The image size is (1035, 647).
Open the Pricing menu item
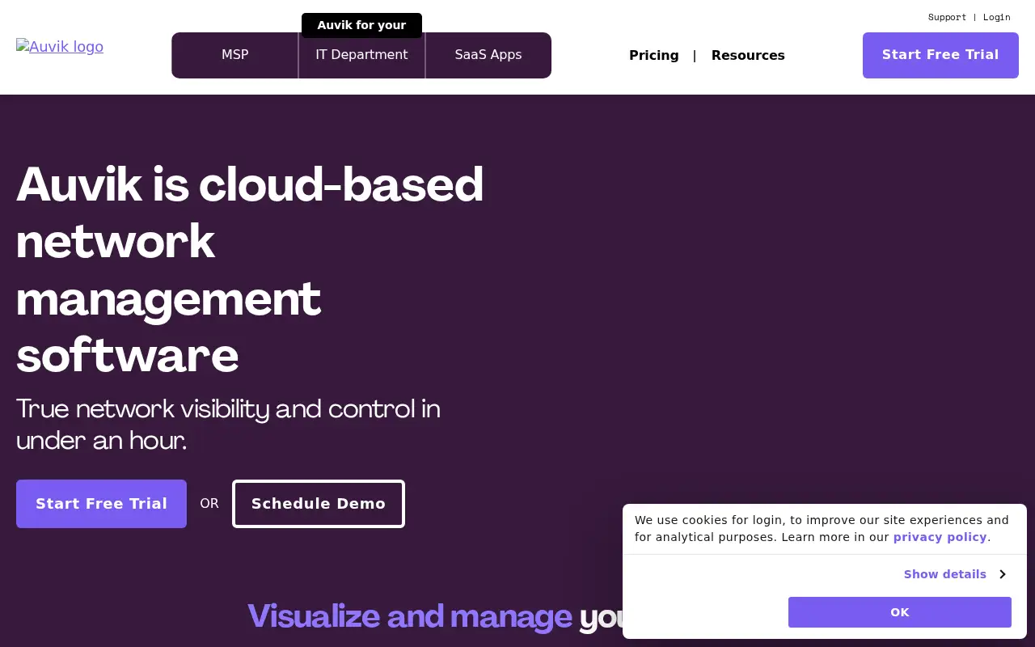point(654,55)
